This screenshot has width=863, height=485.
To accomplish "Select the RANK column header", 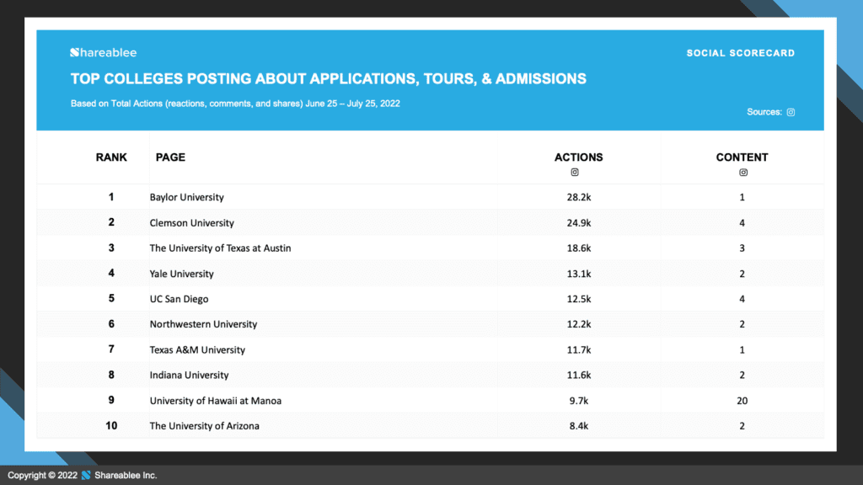I will click(111, 157).
